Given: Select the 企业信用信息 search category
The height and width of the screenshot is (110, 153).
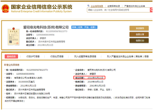Looking at the screenshot, I should 97,6.
